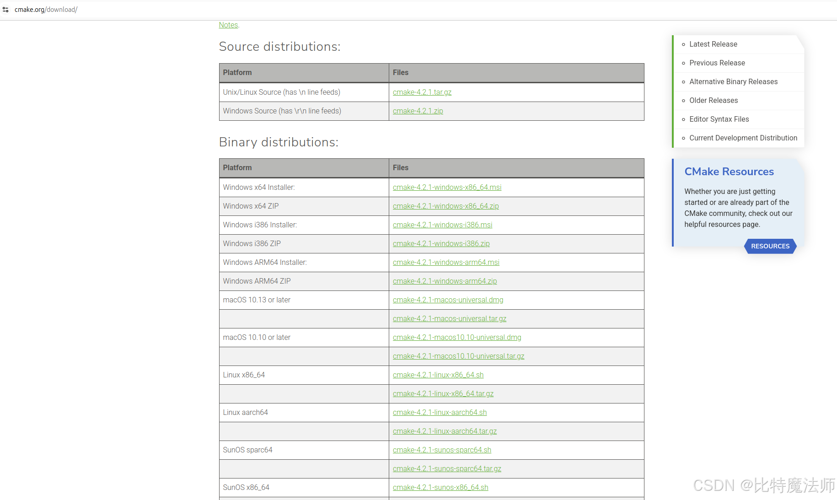Image resolution: width=837 pixels, height=500 pixels.
Task: Select the 'macOS 10.10 or later' cell
Action: tap(304, 338)
